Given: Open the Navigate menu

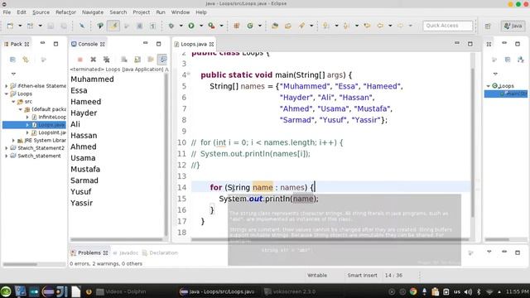Looking at the screenshot, I should pos(93,12).
